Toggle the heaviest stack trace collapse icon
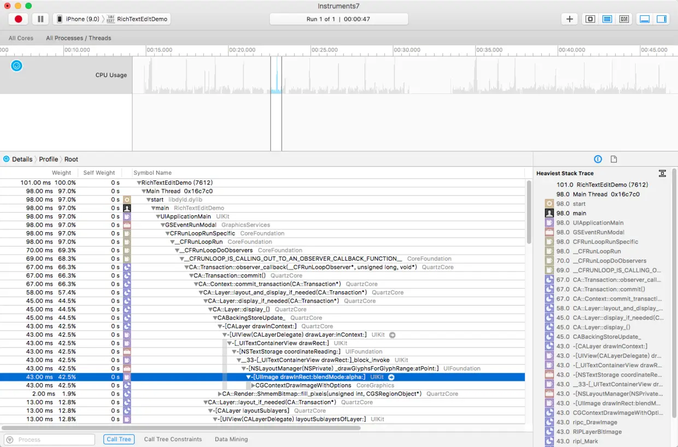The width and height of the screenshot is (678, 447). 662,173
